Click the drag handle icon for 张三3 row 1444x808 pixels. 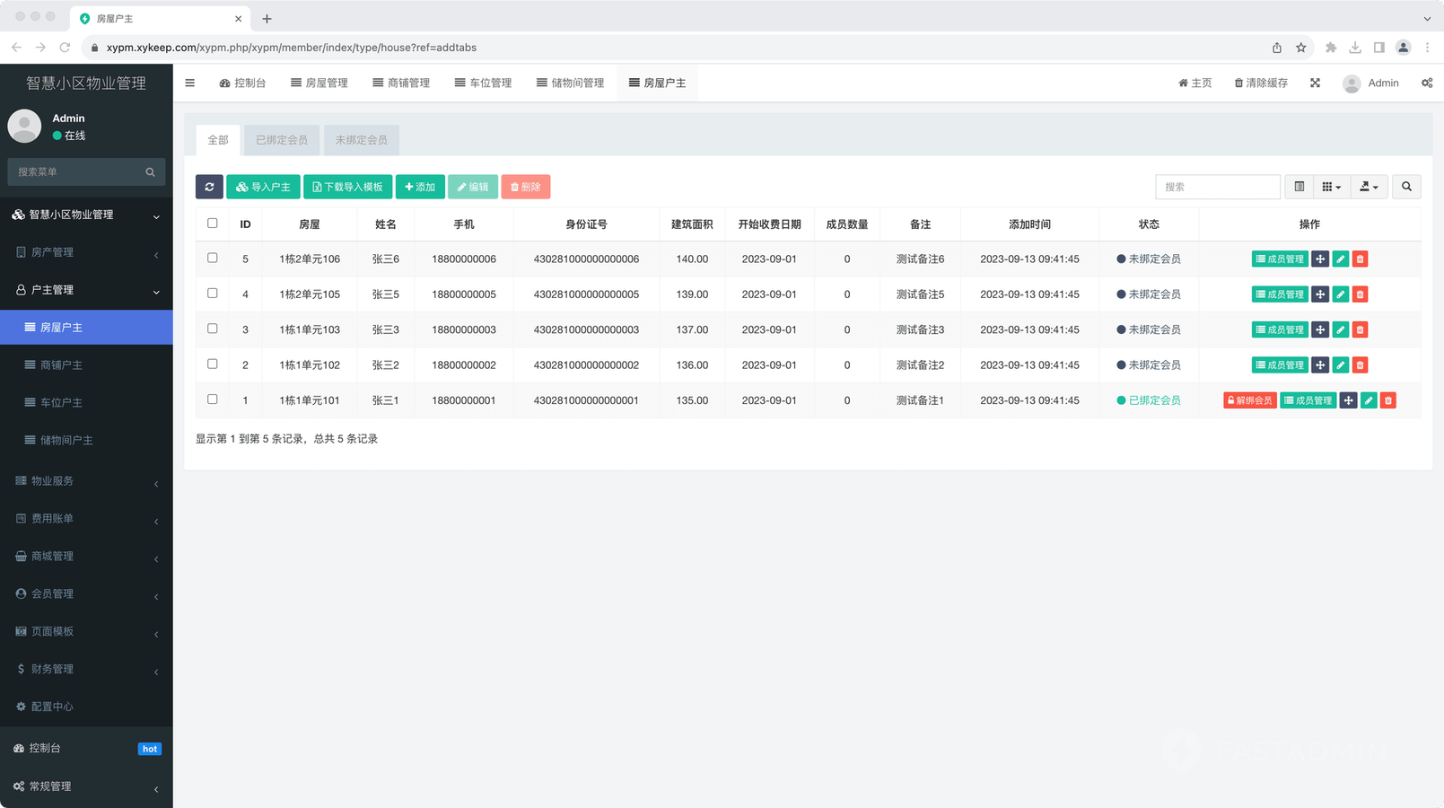[1320, 329]
